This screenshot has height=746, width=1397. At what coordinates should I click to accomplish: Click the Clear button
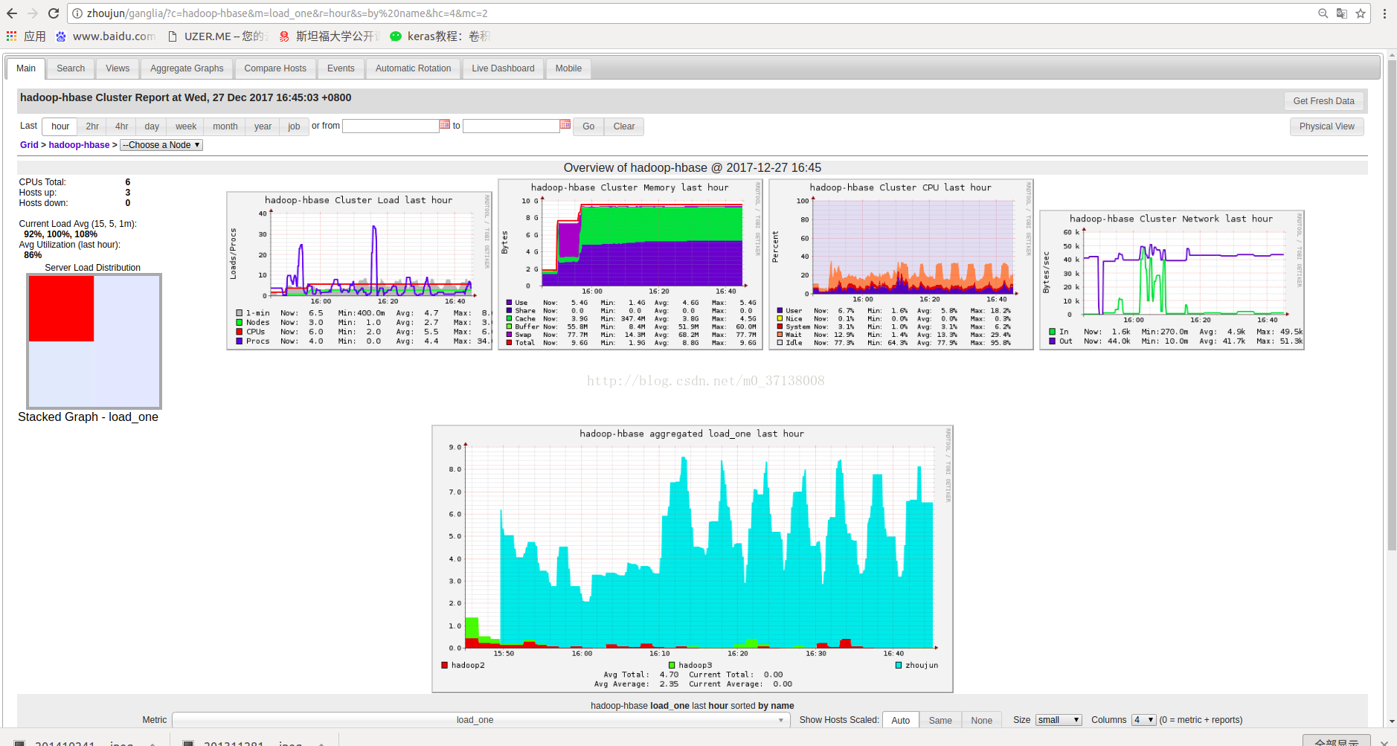624,126
